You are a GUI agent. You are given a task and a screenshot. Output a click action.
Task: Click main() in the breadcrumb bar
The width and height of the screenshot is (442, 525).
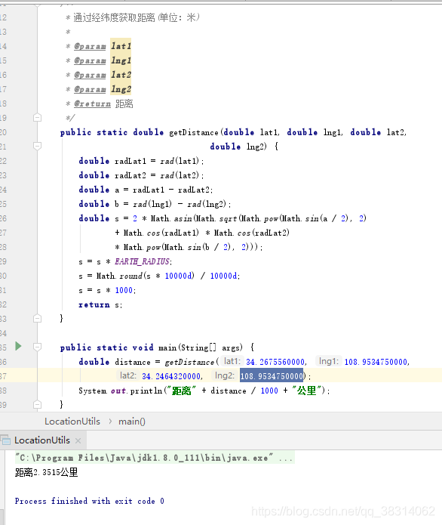[132, 422]
